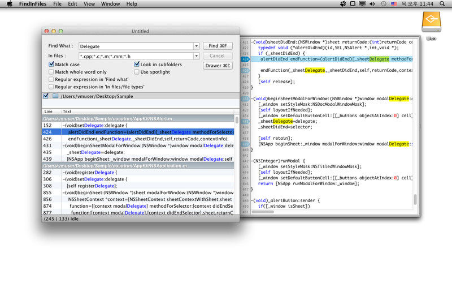Open the Apple menu

coord(10,4)
